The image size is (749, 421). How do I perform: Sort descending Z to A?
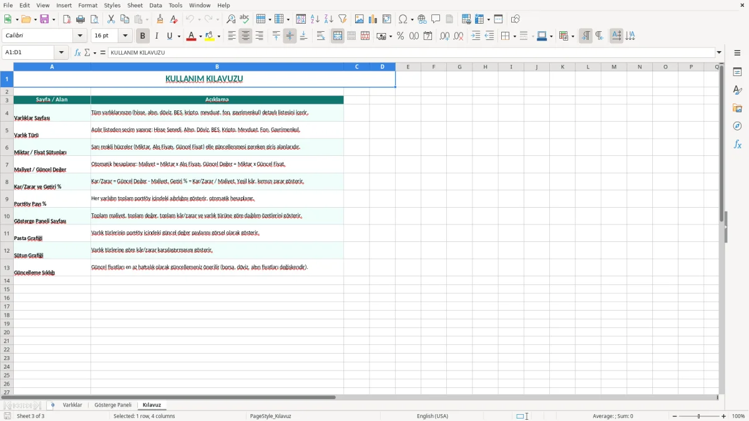pos(328,19)
